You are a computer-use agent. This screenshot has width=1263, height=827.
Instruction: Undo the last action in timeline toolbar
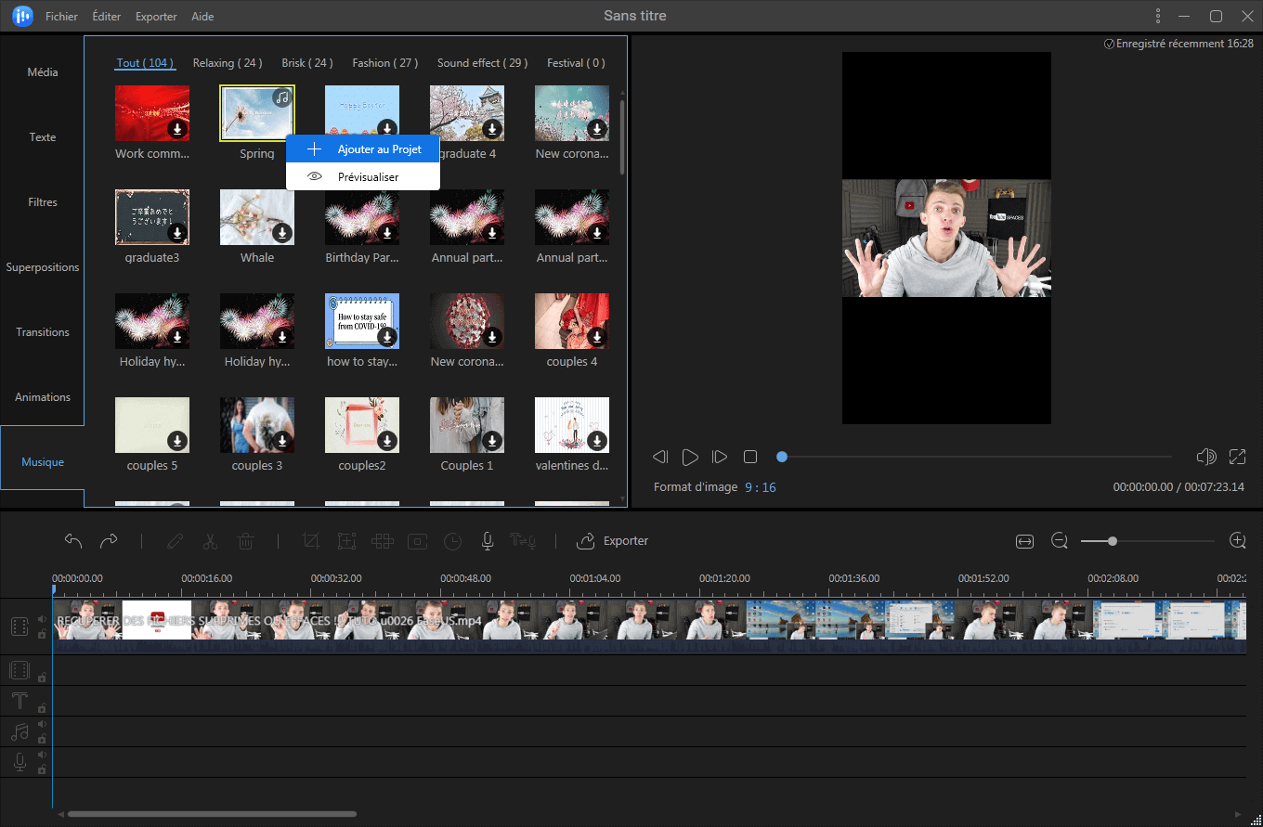click(73, 540)
